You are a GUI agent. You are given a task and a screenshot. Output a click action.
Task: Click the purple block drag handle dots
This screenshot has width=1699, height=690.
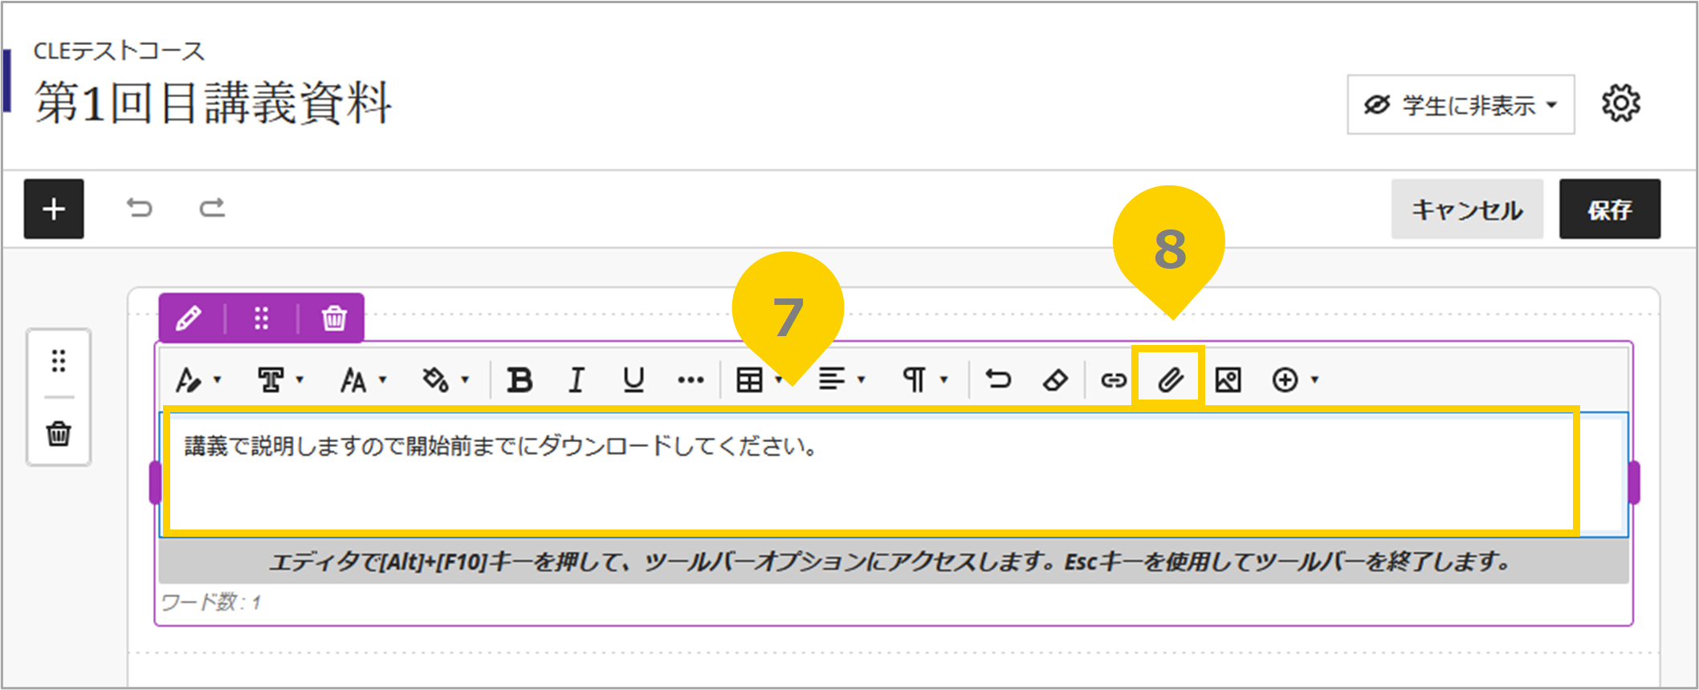[x=262, y=319]
